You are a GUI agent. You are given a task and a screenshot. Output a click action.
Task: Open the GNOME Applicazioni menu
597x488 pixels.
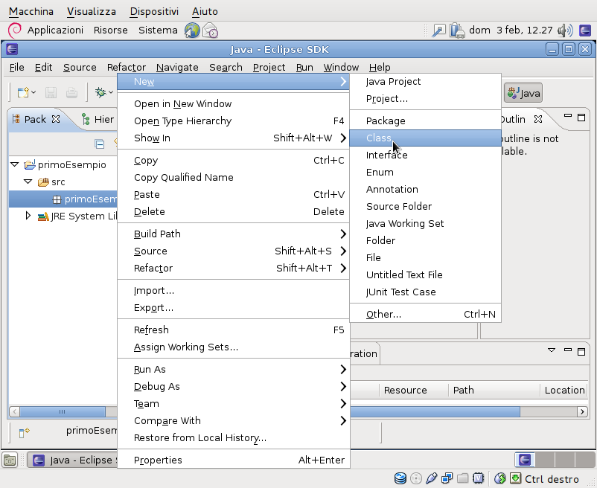(x=55, y=30)
